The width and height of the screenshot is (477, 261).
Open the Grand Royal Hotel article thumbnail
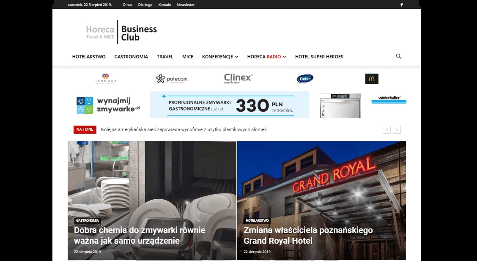[321, 200]
